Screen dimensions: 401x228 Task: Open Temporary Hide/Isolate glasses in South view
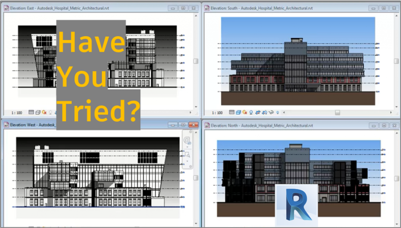271,112
